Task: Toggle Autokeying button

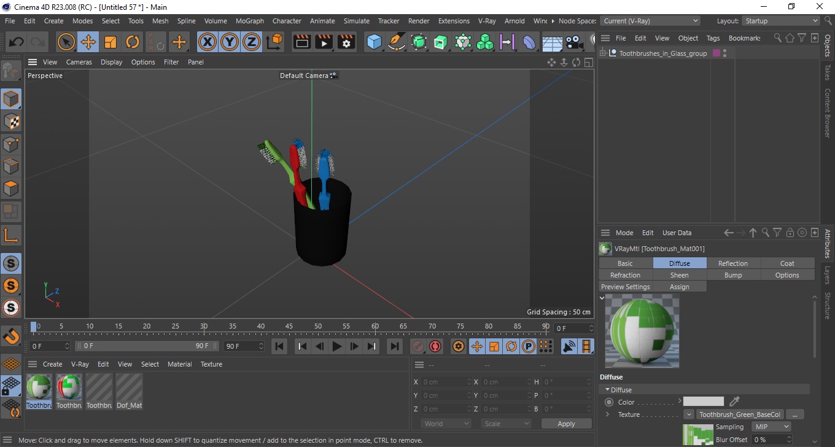Action: click(x=435, y=346)
